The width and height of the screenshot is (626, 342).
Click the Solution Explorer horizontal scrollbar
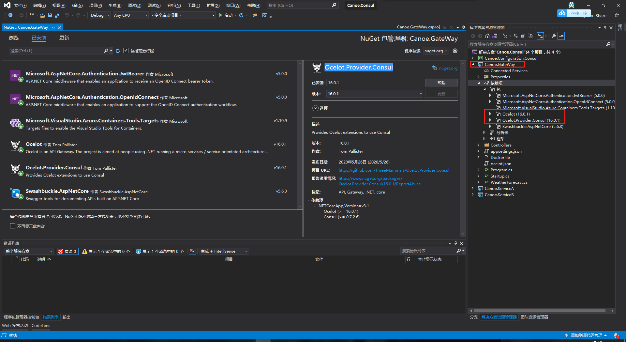click(540, 311)
